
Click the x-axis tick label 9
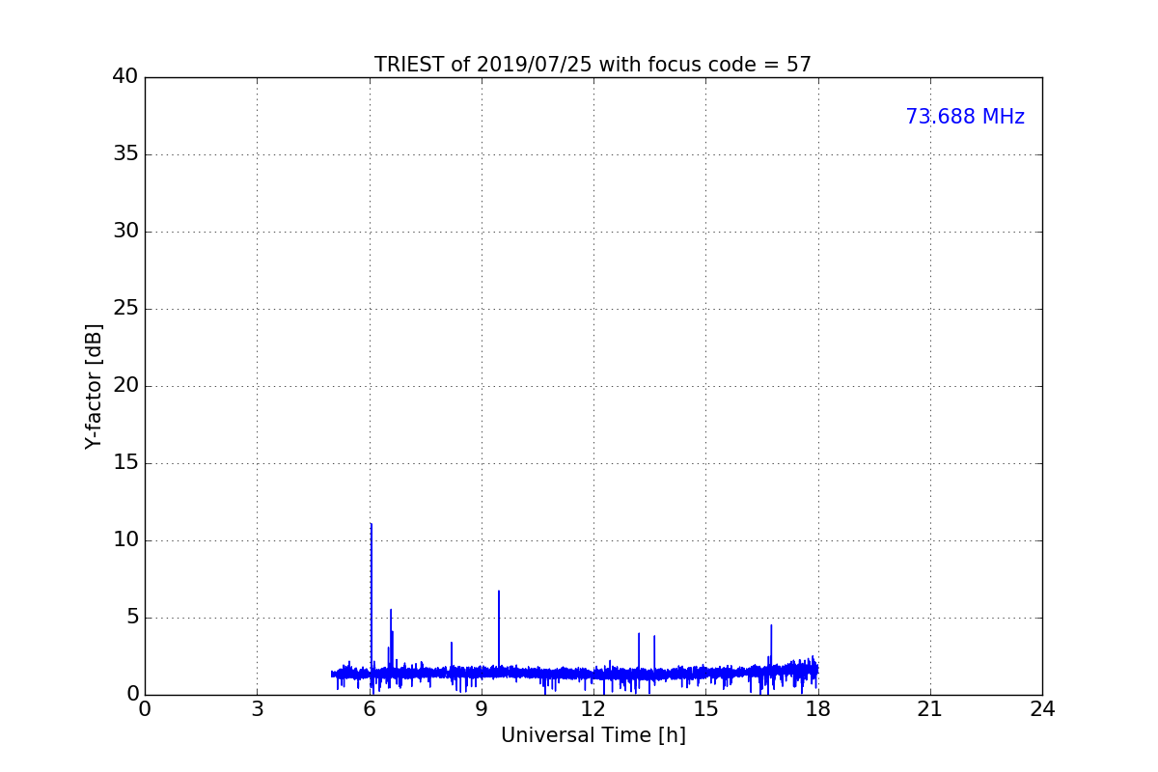pyautogui.click(x=482, y=709)
